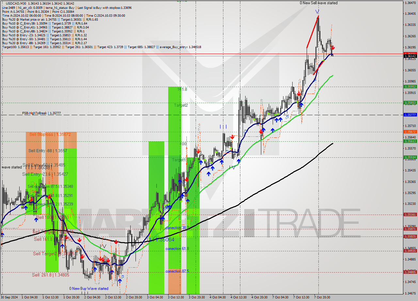Click the 'Target1' label on green bar
The image size is (418, 301).
[x=179, y=160]
